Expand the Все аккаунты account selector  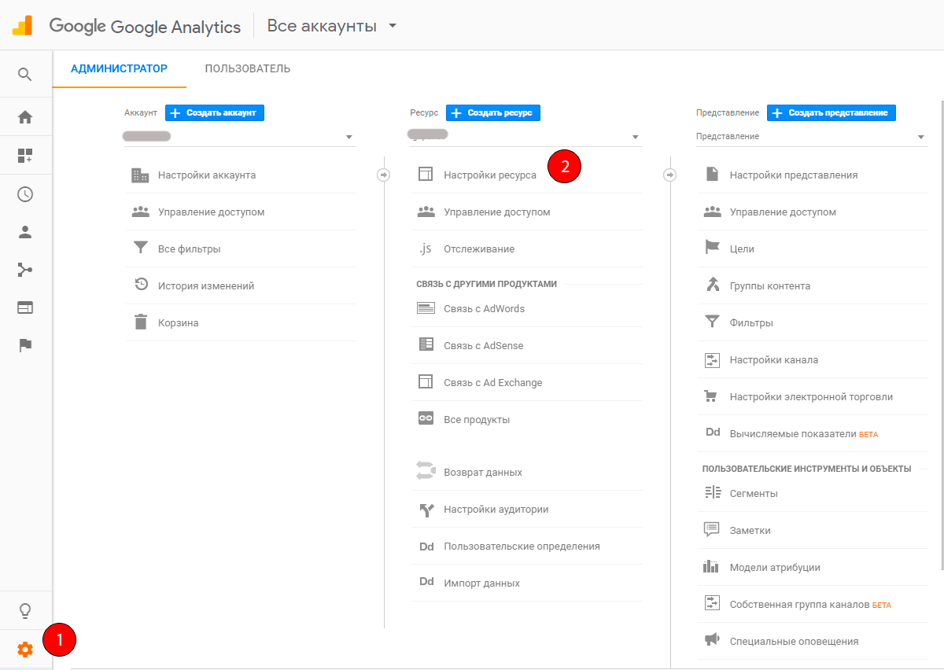click(x=331, y=26)
